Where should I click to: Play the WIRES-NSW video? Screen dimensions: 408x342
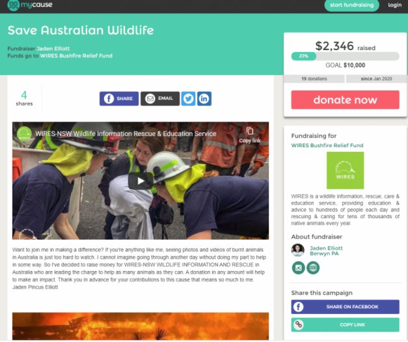pyautogui.click(x=141, y=180)
